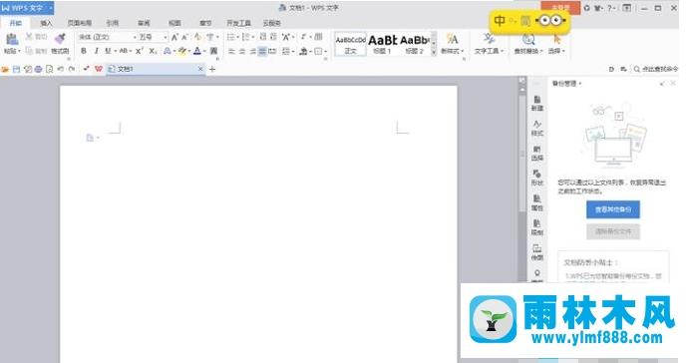The width and height of the screenshot is (688, 363).
Task: Open Find and Replace (查找替换)
Action: click(x=528, y=43)
